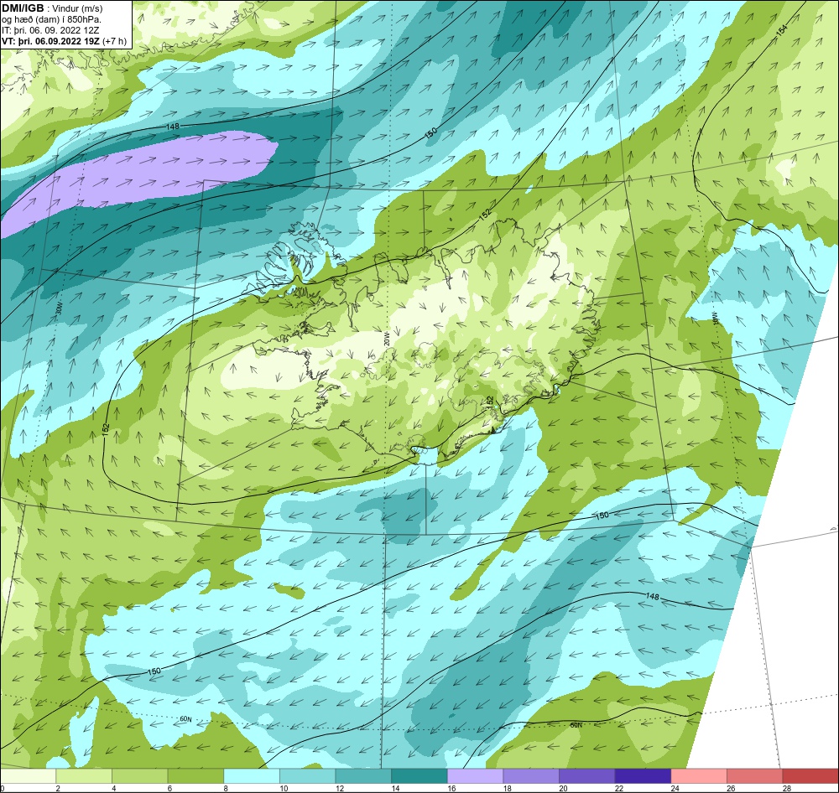Click the 60N latitude label in the southwest
Viewport: 839px width, 793px height.
point(185,719)
